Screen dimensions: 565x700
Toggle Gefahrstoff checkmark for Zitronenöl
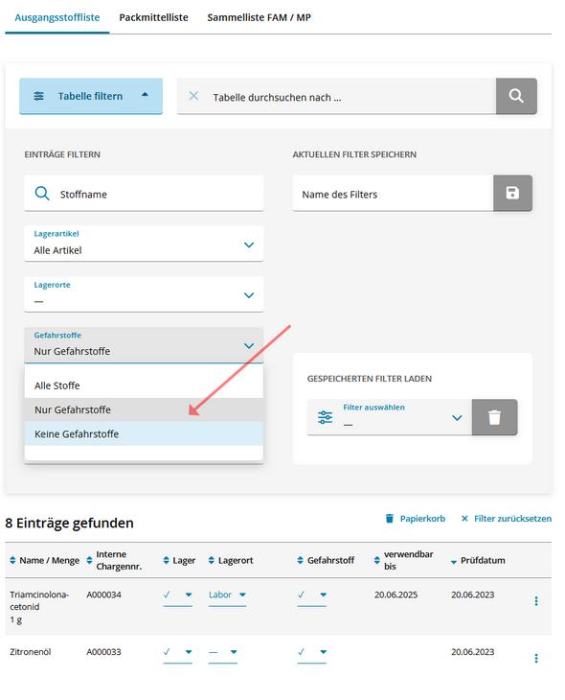coord(312,652)
